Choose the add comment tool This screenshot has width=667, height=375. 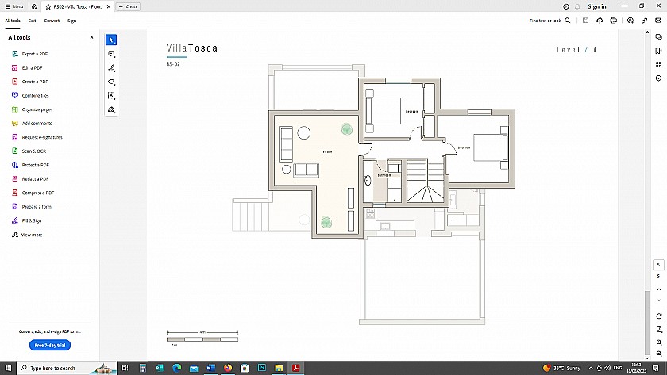point(111,54)
